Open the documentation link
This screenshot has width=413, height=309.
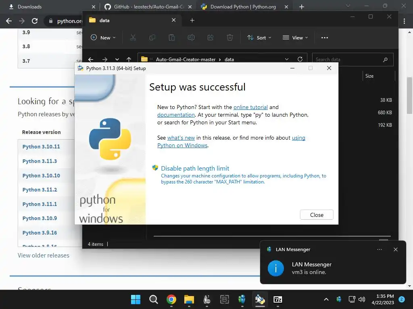click(x=176, y=115)
